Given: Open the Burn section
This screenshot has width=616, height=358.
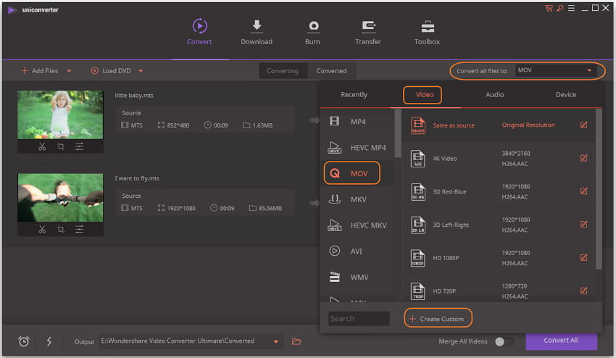Looking at the screenshot, I should click(x=313, y=32).
